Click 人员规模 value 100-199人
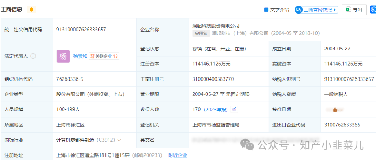 tap(68, 109)
